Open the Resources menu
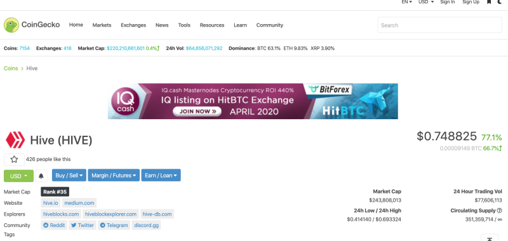Image resolution: width=508 pixels, height=241 pixels. tap(212, 25)
